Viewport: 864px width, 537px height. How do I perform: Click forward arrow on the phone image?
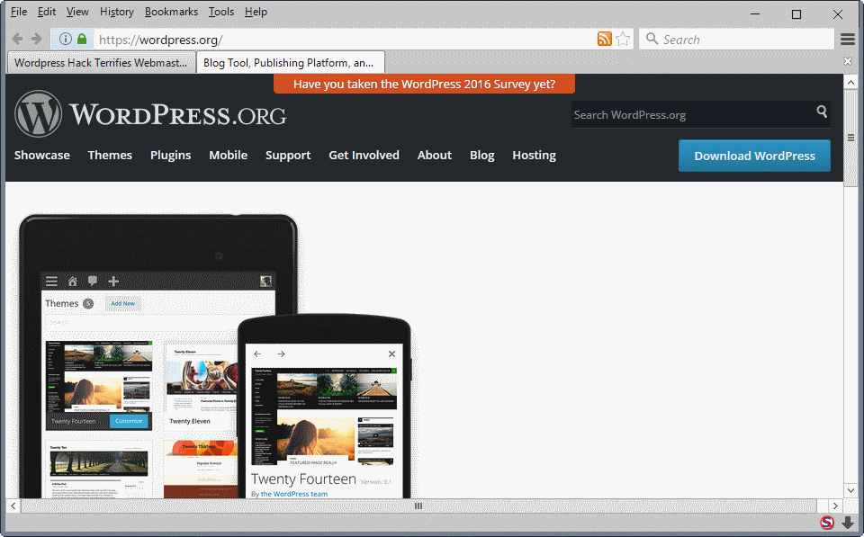[x=281, y=354]
